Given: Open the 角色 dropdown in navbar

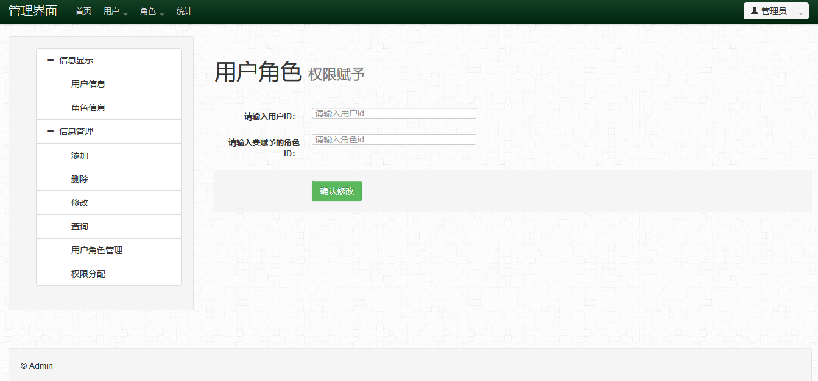Looking at the screenshot, I should (152, 12).
